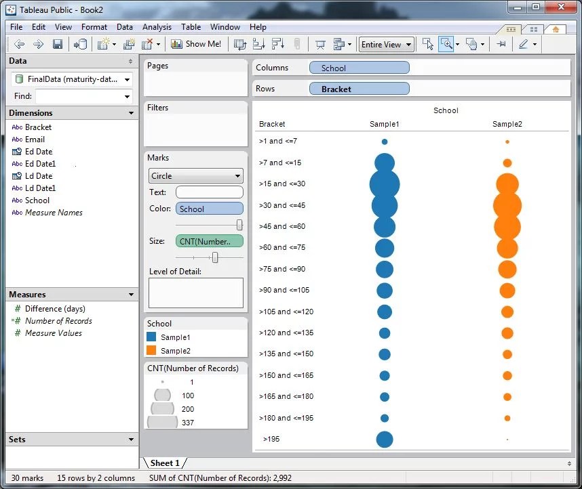Click into the Find search field
This screenshot has height=489, width=582.
[x=79, y=96]
